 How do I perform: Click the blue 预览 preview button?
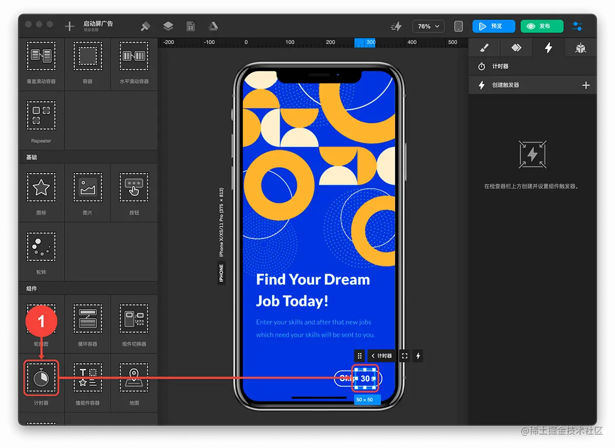[494, 26]
